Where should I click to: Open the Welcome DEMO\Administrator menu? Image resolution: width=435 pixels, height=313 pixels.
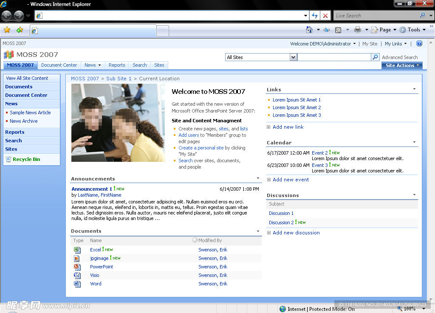[323, 43]
